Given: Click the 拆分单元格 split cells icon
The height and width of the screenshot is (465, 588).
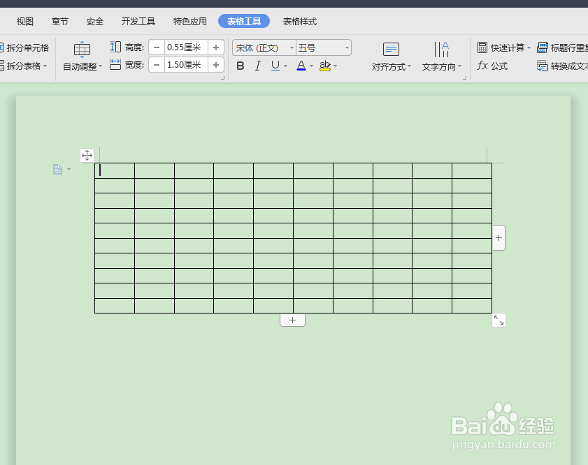Looking at the screenshot, I should (x=25, y=47).
